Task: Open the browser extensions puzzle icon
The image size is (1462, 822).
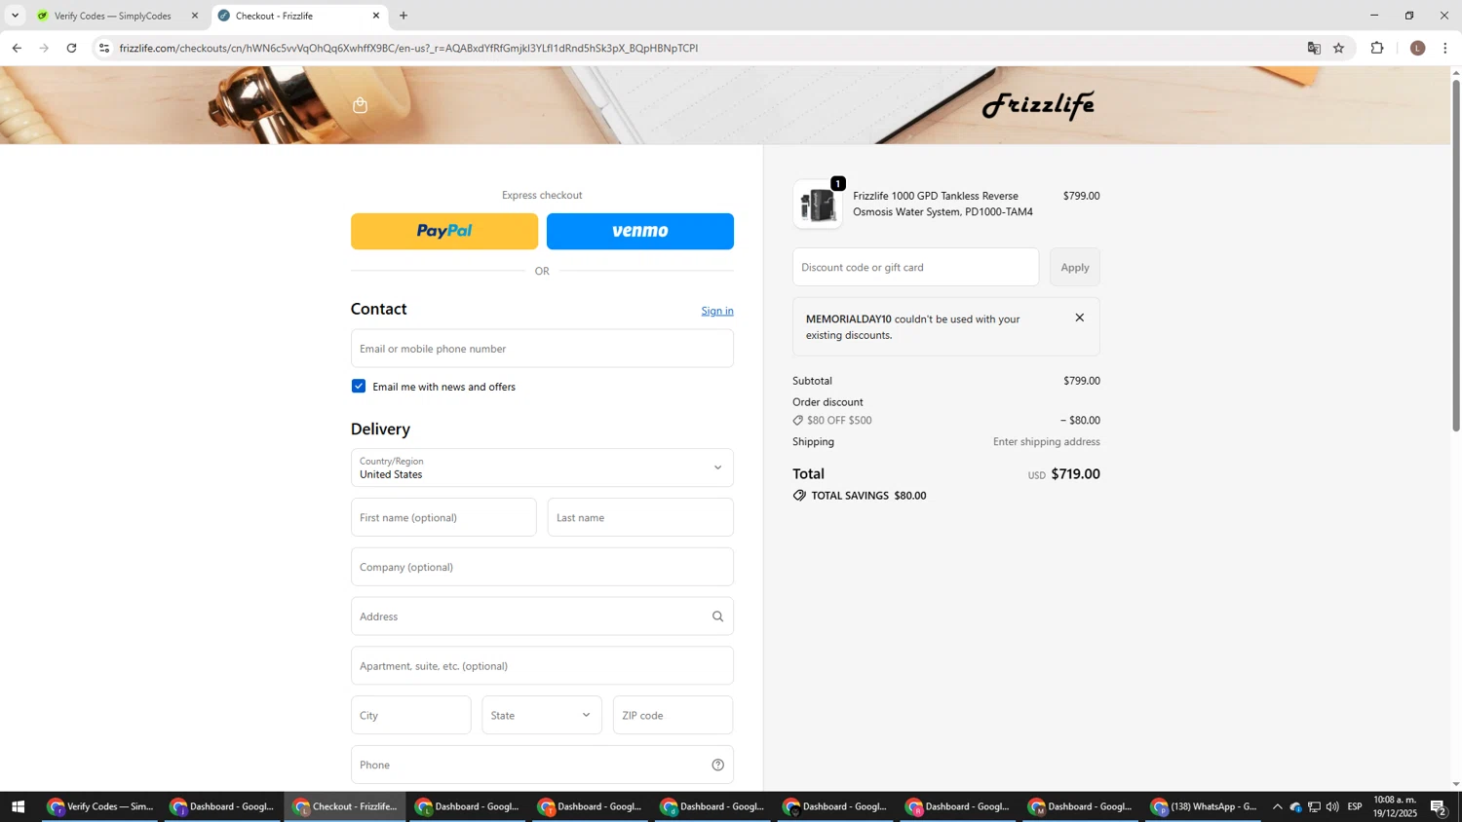Action: point(1377,48)
